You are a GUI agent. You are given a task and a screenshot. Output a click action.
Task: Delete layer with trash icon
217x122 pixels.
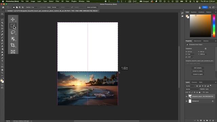[x=213, y=121]
